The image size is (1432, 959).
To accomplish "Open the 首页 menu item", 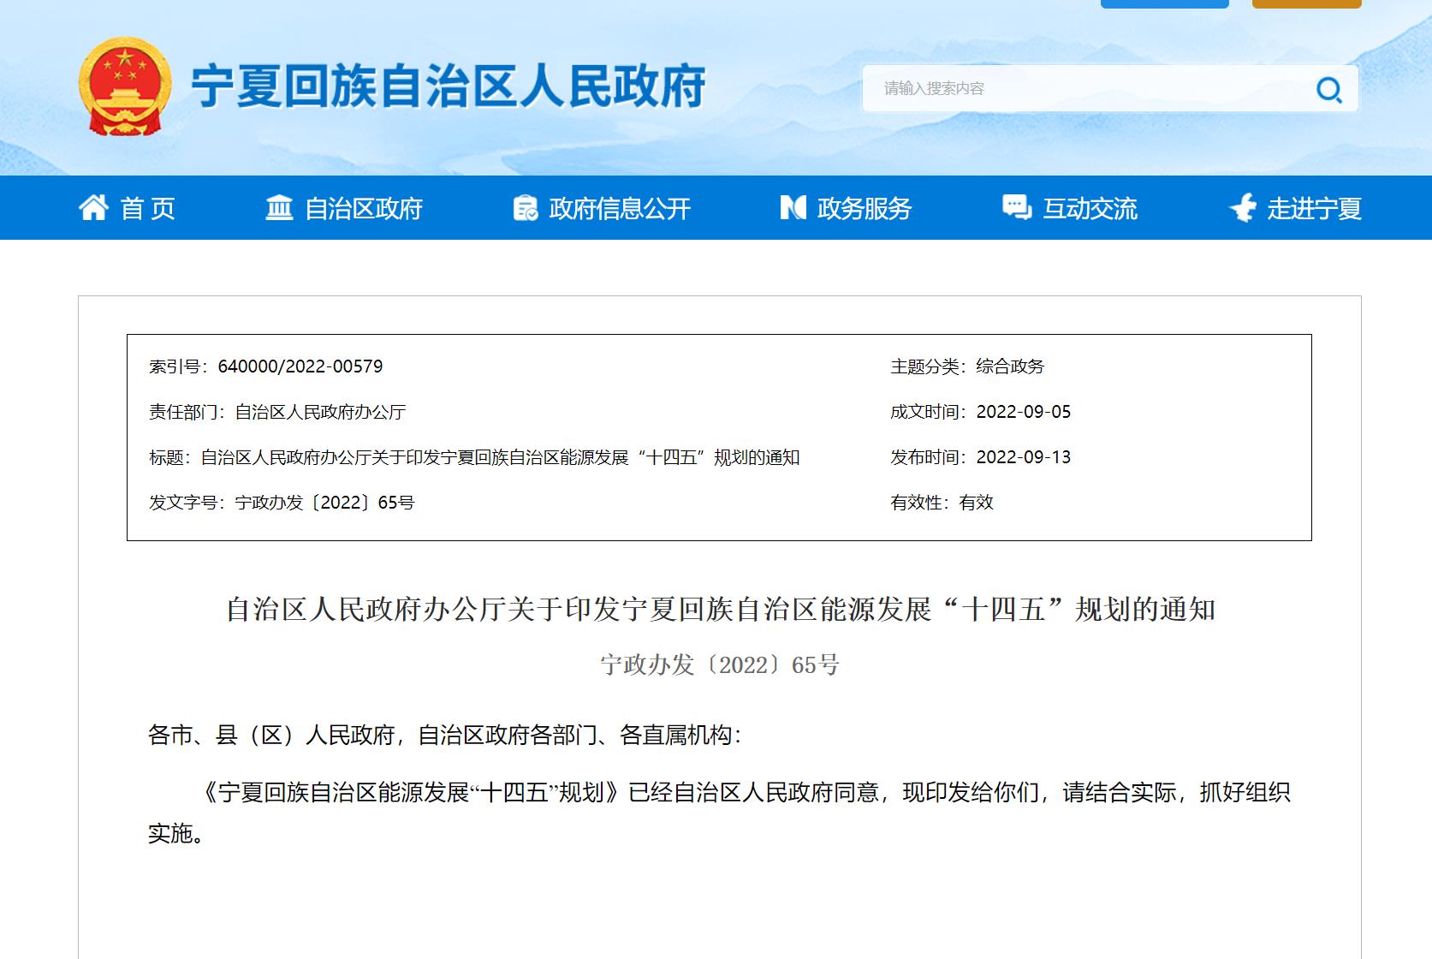I will (147, 207).
